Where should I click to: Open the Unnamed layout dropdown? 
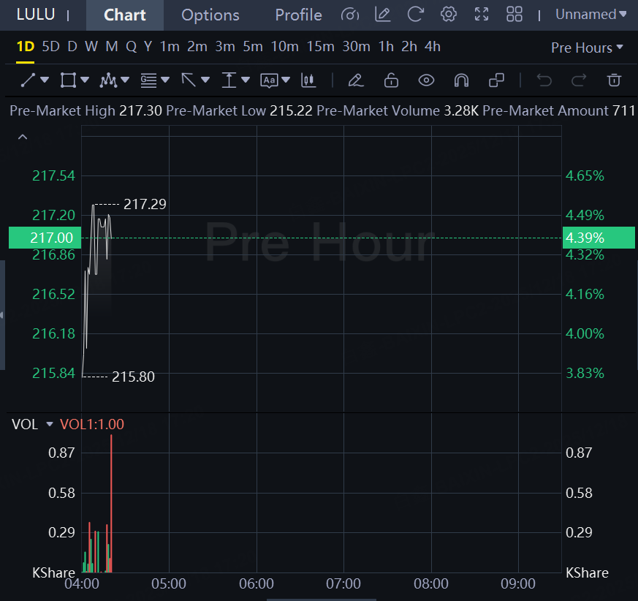pyautogui.click(x=590, y=14)
